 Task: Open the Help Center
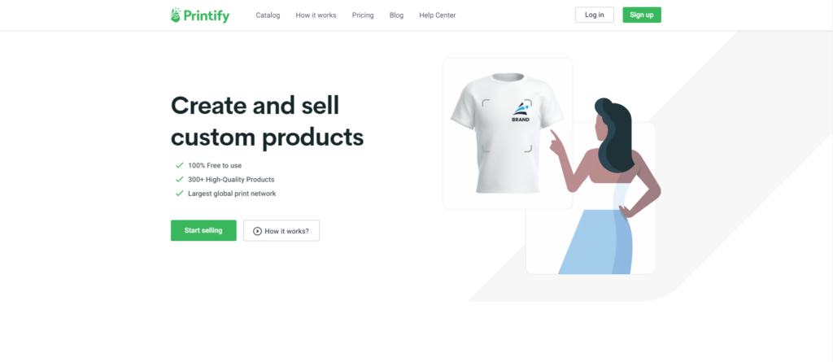point(437,15)
